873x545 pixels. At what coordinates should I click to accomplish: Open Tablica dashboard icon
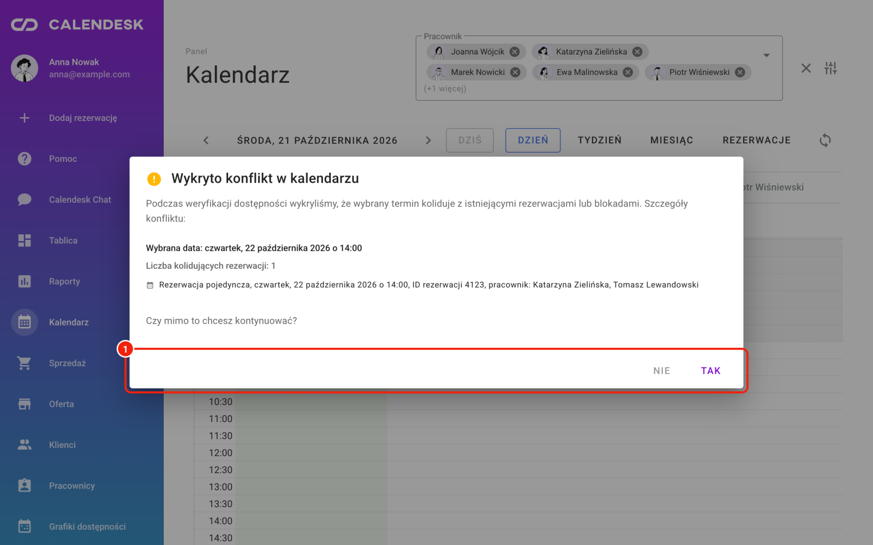coord(25,240)
